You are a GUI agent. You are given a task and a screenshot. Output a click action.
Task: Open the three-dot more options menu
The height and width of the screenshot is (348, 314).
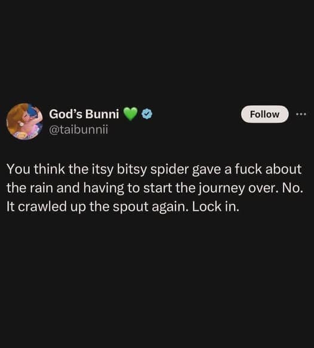[301, 114]
